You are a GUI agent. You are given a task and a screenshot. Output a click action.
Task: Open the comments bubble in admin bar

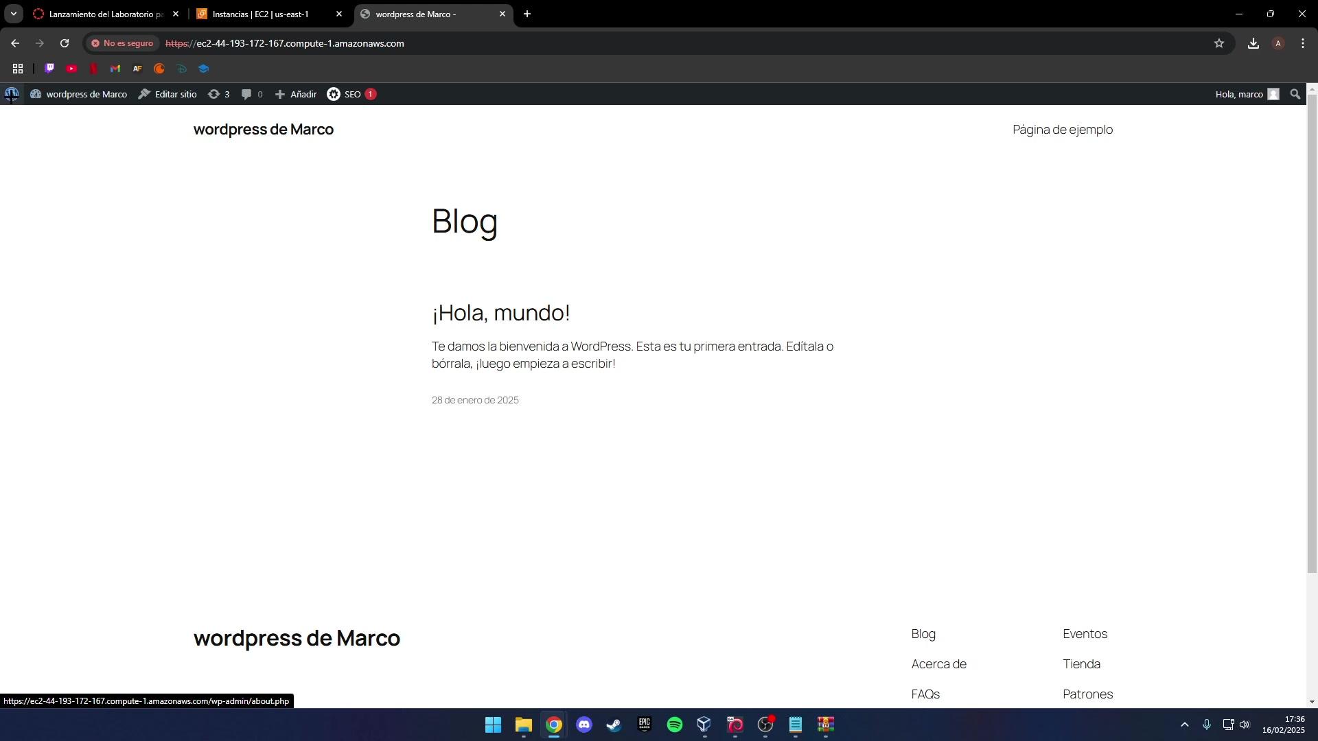(251, 94)
